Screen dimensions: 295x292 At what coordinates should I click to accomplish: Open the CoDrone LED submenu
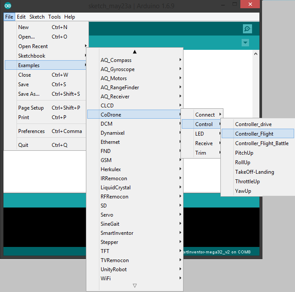tap(202, 134)
